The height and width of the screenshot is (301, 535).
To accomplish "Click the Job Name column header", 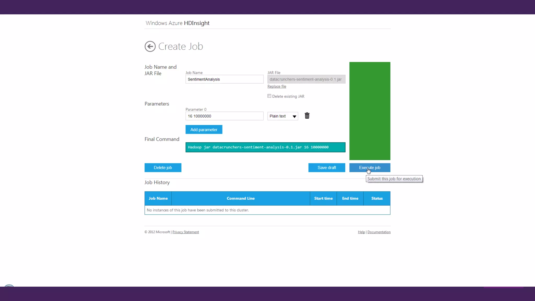I will pyautogui.click(x=158, y=198).
